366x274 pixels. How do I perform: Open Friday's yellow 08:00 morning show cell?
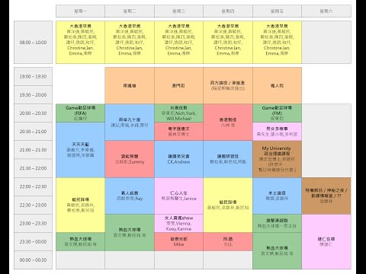(x=277, y=43)
